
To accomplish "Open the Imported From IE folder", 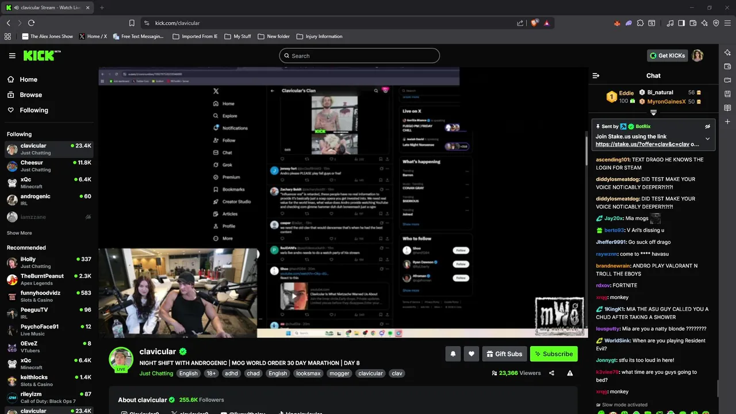I will (195, 36).
